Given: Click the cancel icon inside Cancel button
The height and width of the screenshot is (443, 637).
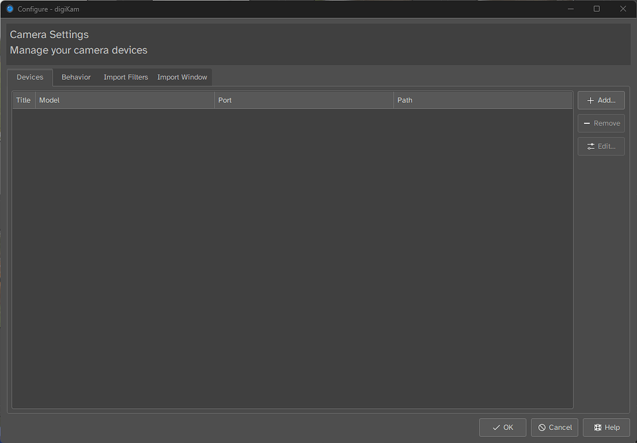Looking at the screenshot, I should click(x=542, y=427).
